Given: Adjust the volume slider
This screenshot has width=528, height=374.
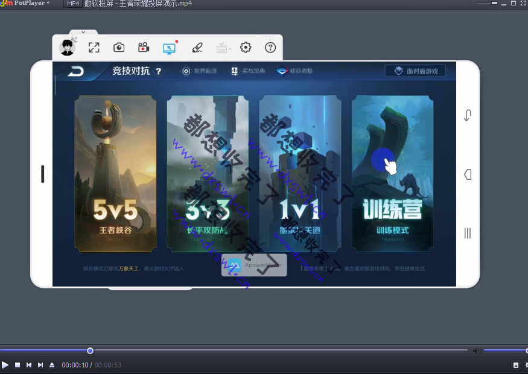Looking at the screenshot, I should pyautogui.click(x=506, y=350).
